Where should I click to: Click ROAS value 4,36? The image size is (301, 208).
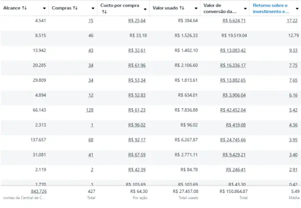tap(293, 125)
